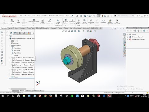Expand 3D ContentCentral in Design Library
The width and height of the screenshot is (149, 112).
coord(128,37)
